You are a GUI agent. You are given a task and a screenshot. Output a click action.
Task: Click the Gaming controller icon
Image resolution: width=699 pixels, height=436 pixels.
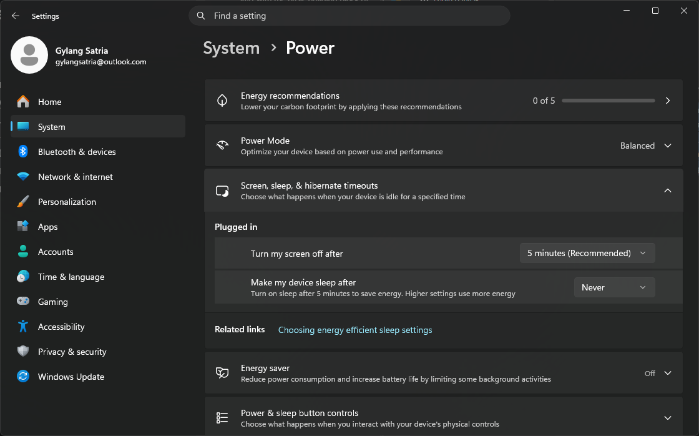click(x=23, y=302)
